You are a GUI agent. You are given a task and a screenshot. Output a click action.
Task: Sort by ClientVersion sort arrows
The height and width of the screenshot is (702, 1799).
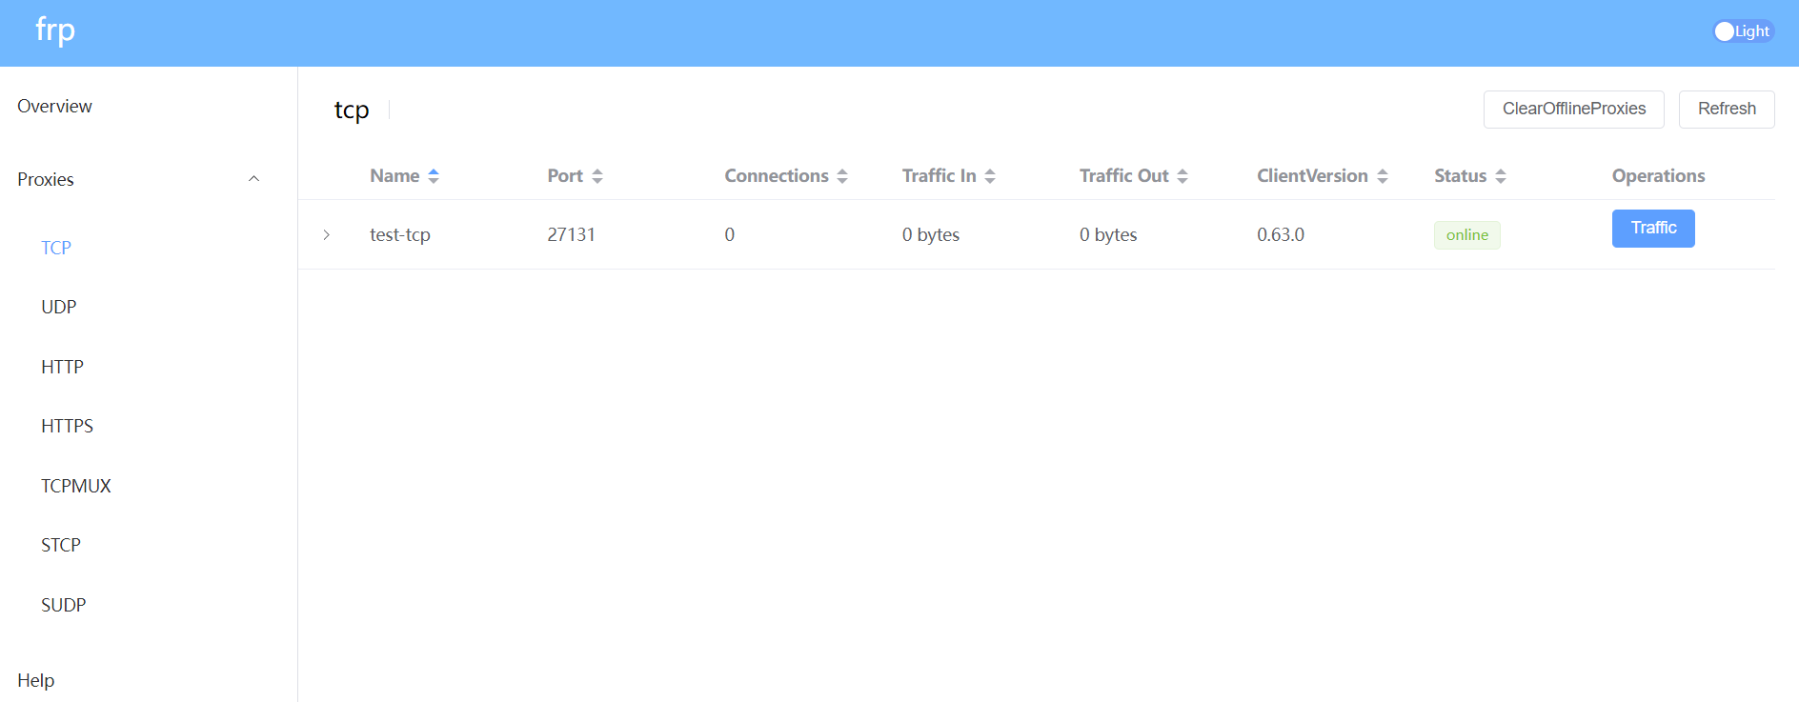[x=1383, y=176]
